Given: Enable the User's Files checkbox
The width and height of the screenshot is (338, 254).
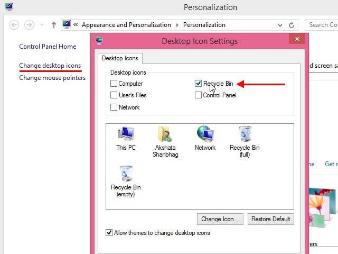Looking at the screenshot, I should pos(114,95).
